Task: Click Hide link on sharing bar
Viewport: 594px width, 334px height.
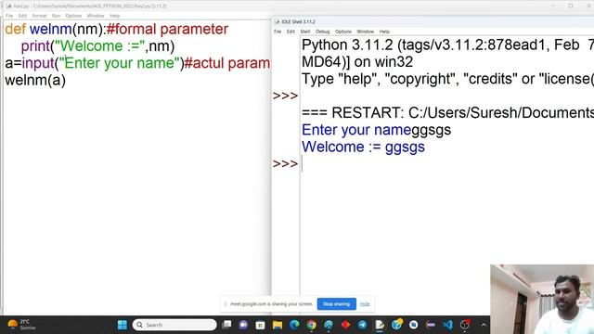Action: pos(365,304)
